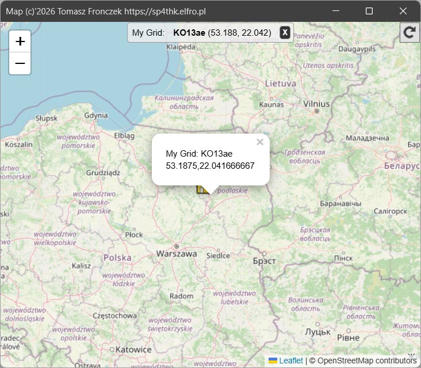
Task: Click the refresh map arrow icon
Action: coord(409,33)
